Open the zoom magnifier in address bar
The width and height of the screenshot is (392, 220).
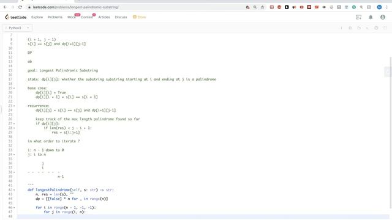click(255, 7)
